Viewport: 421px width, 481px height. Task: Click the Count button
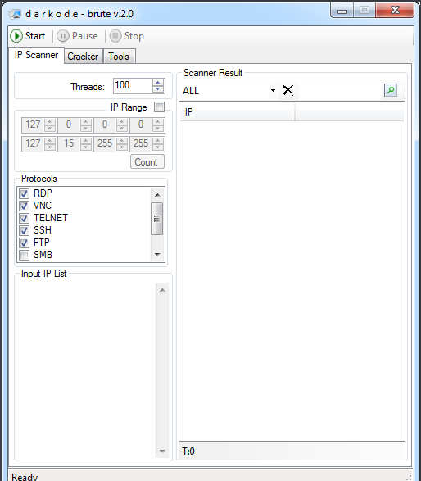[x=147, y=161]
